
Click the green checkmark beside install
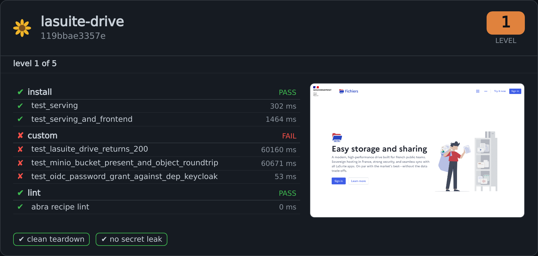point(20,92)
